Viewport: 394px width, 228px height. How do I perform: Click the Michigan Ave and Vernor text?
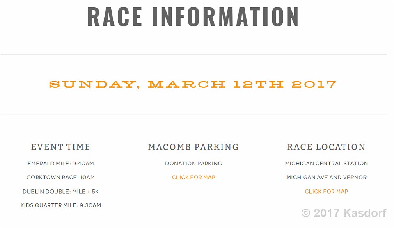(326, 178)
